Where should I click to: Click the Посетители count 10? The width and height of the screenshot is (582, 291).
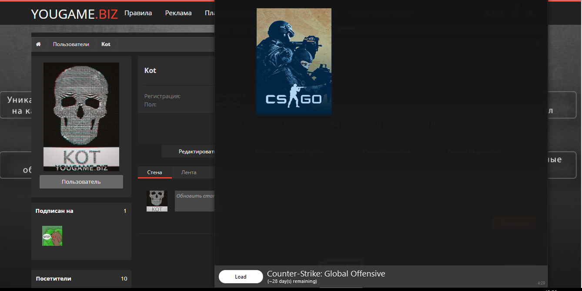pyautogui.click(x=124, y=279)
